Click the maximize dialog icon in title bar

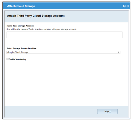tap(124, 6)
